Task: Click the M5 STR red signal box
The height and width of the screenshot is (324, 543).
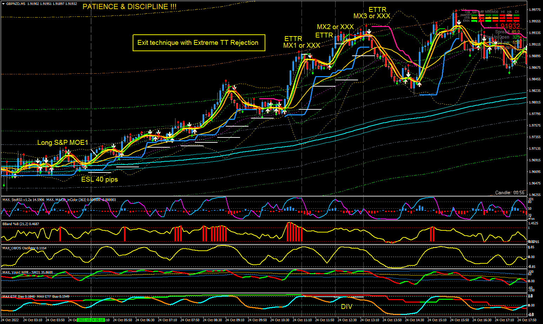Action: [x=481, y=18]
